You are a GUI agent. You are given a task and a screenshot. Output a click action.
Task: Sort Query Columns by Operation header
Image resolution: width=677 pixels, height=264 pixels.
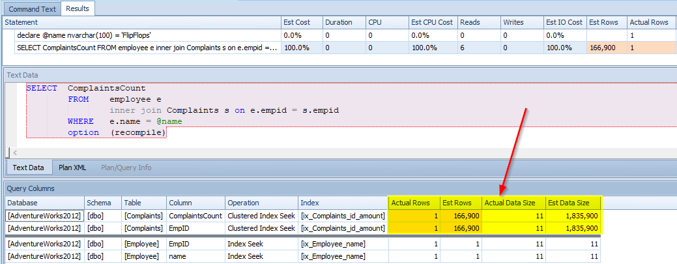coord(243,203)
